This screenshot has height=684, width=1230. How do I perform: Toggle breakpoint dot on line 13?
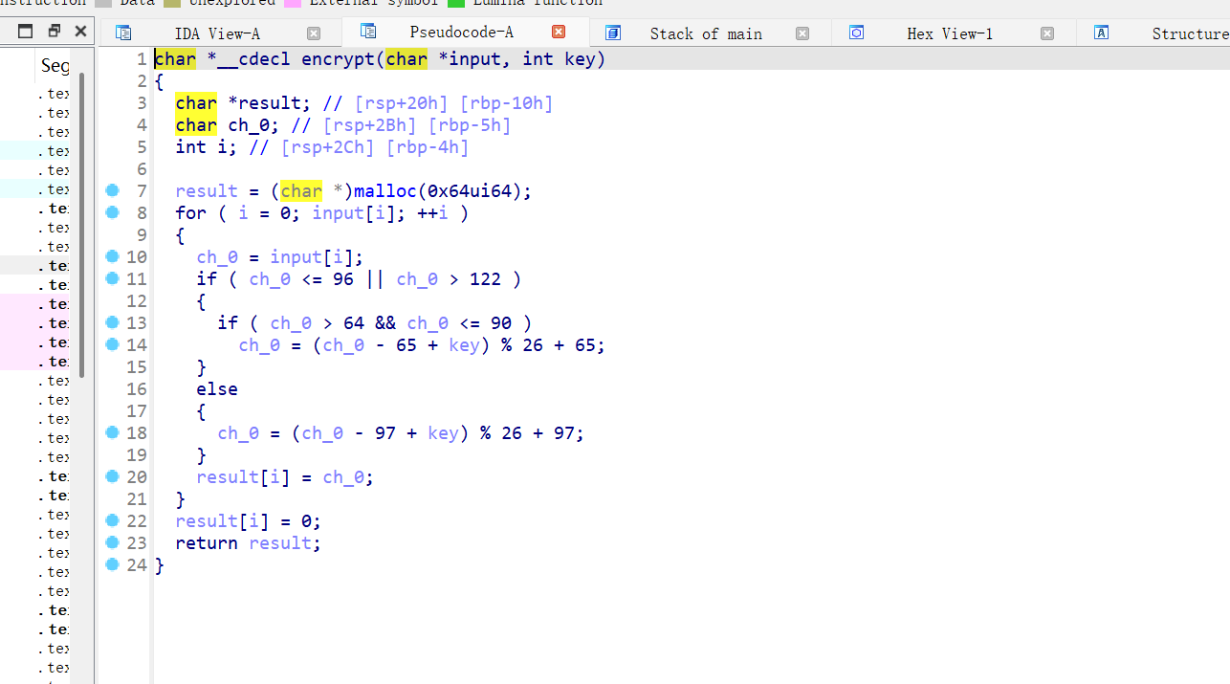(113, 322)
